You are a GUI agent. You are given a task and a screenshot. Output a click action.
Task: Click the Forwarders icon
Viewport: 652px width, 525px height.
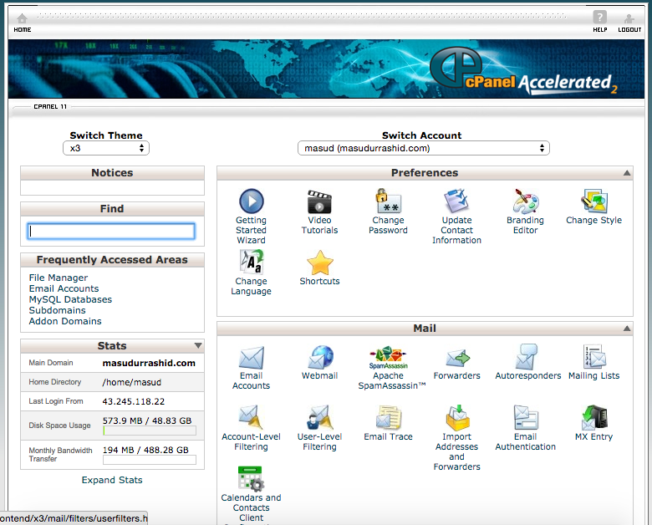tap(456, 358)
